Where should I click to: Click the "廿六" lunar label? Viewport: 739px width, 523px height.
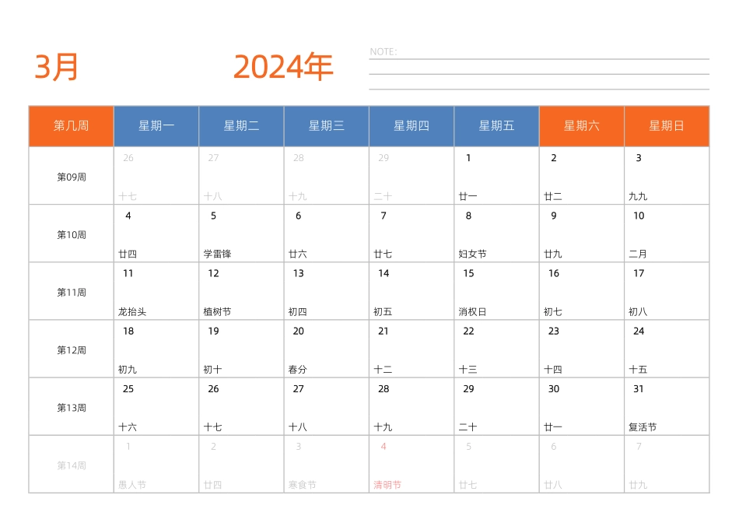(298, 254)
